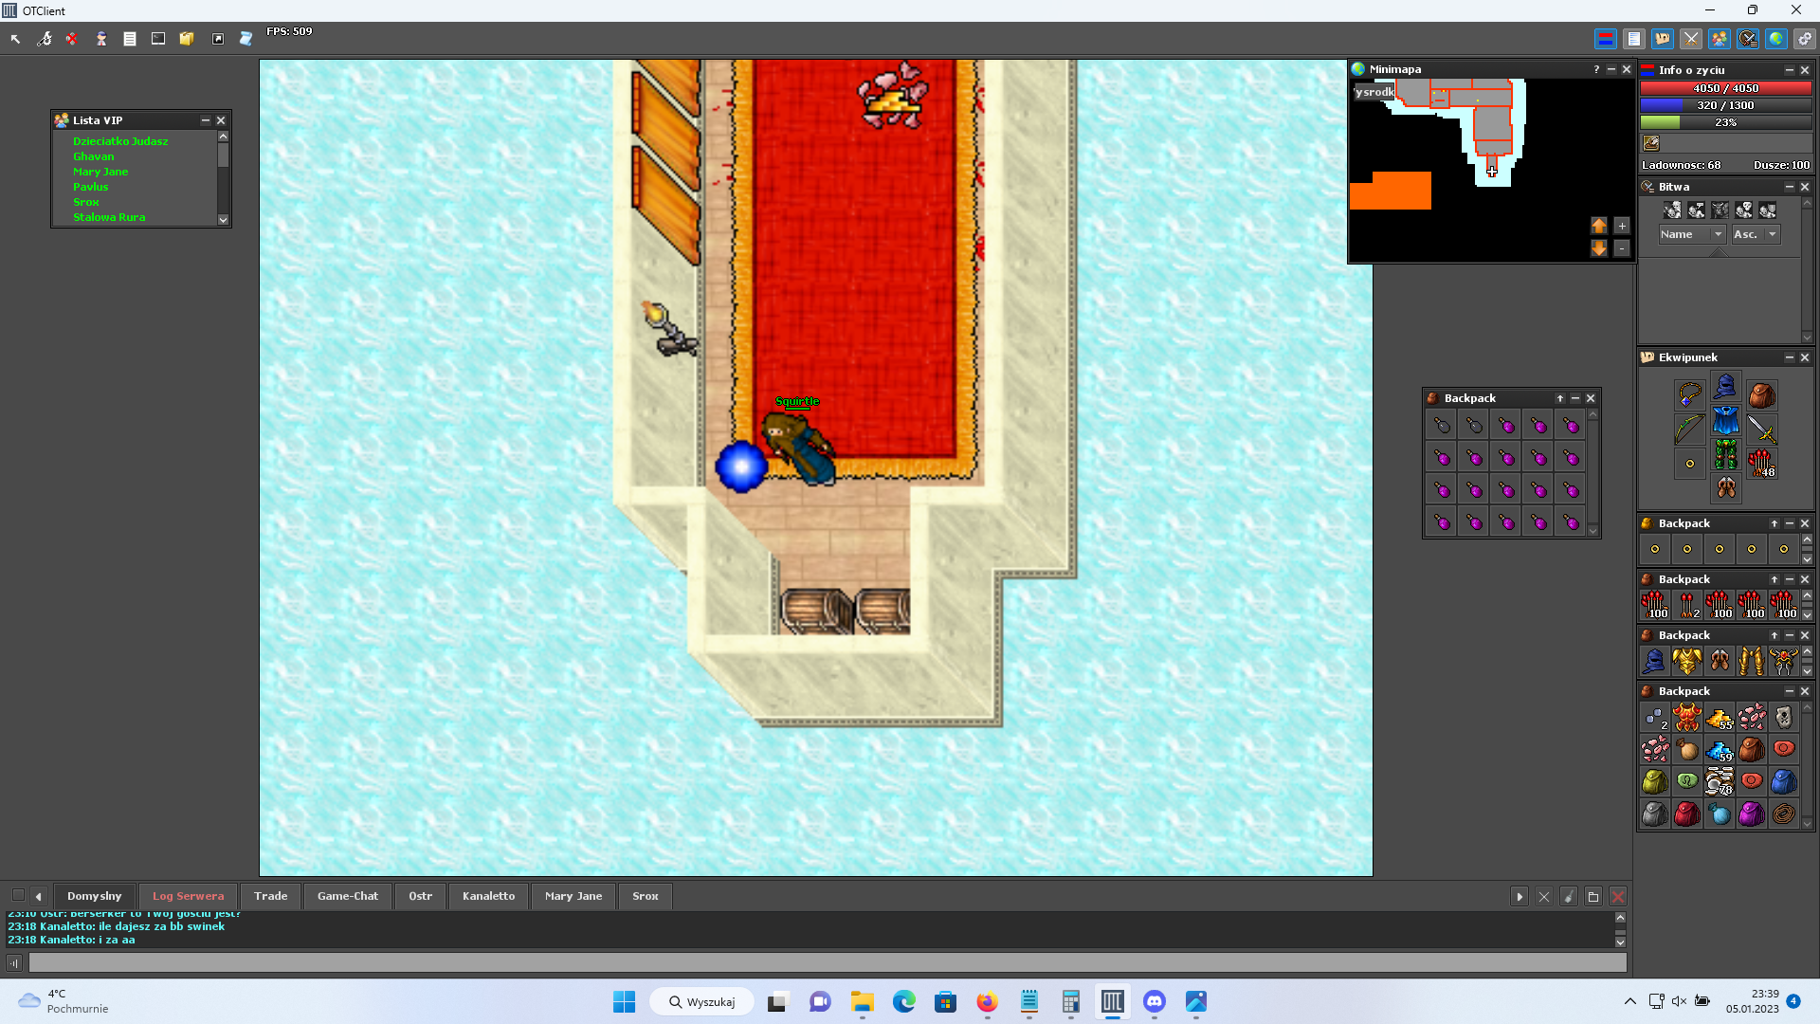Image resolution: width=1820 pixels, height=1024 pixels.
Task: Select the 48 arrows ammo slot in Ekwipunek
Action: 1761,464
